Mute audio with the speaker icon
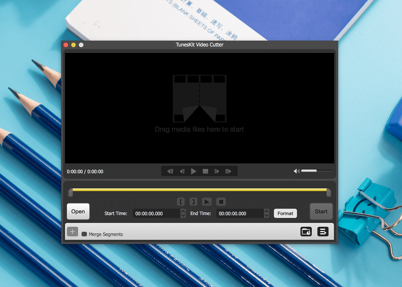Screen dimensions: 402x287 coord(296,171)
